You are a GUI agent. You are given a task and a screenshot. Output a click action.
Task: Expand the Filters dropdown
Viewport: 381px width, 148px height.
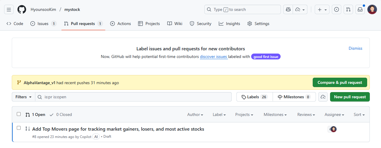coord(24,97)
